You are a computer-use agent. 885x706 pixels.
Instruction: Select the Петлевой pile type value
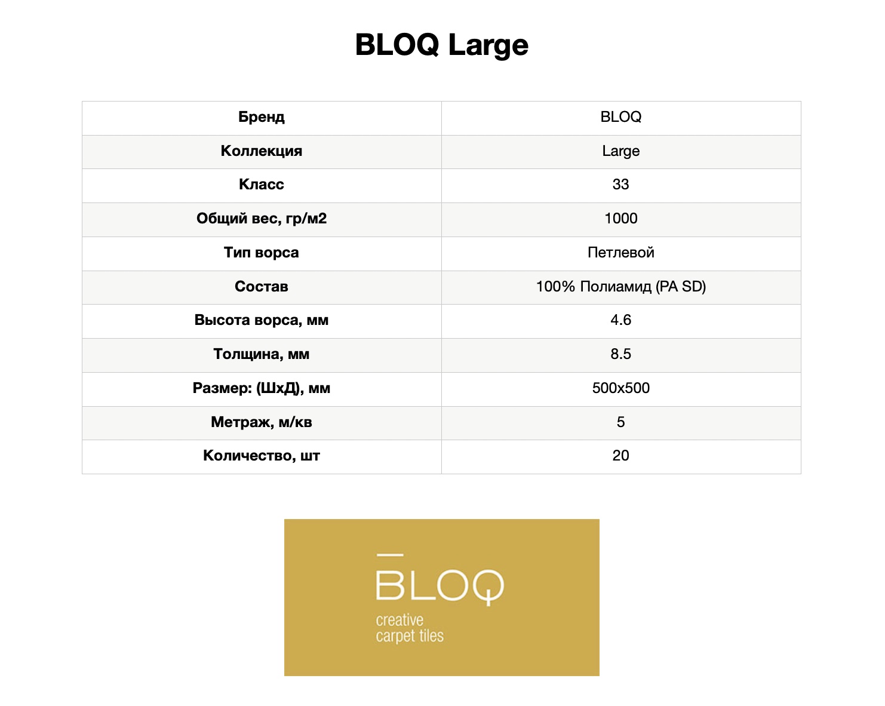click(x=621, y=253)
